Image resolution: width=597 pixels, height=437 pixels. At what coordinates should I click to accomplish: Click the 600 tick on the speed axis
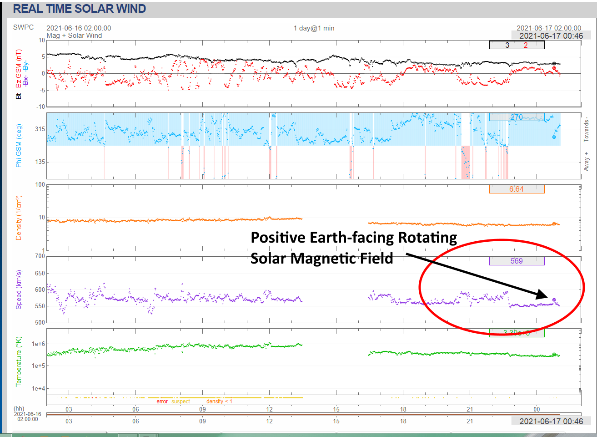point(40,290)
